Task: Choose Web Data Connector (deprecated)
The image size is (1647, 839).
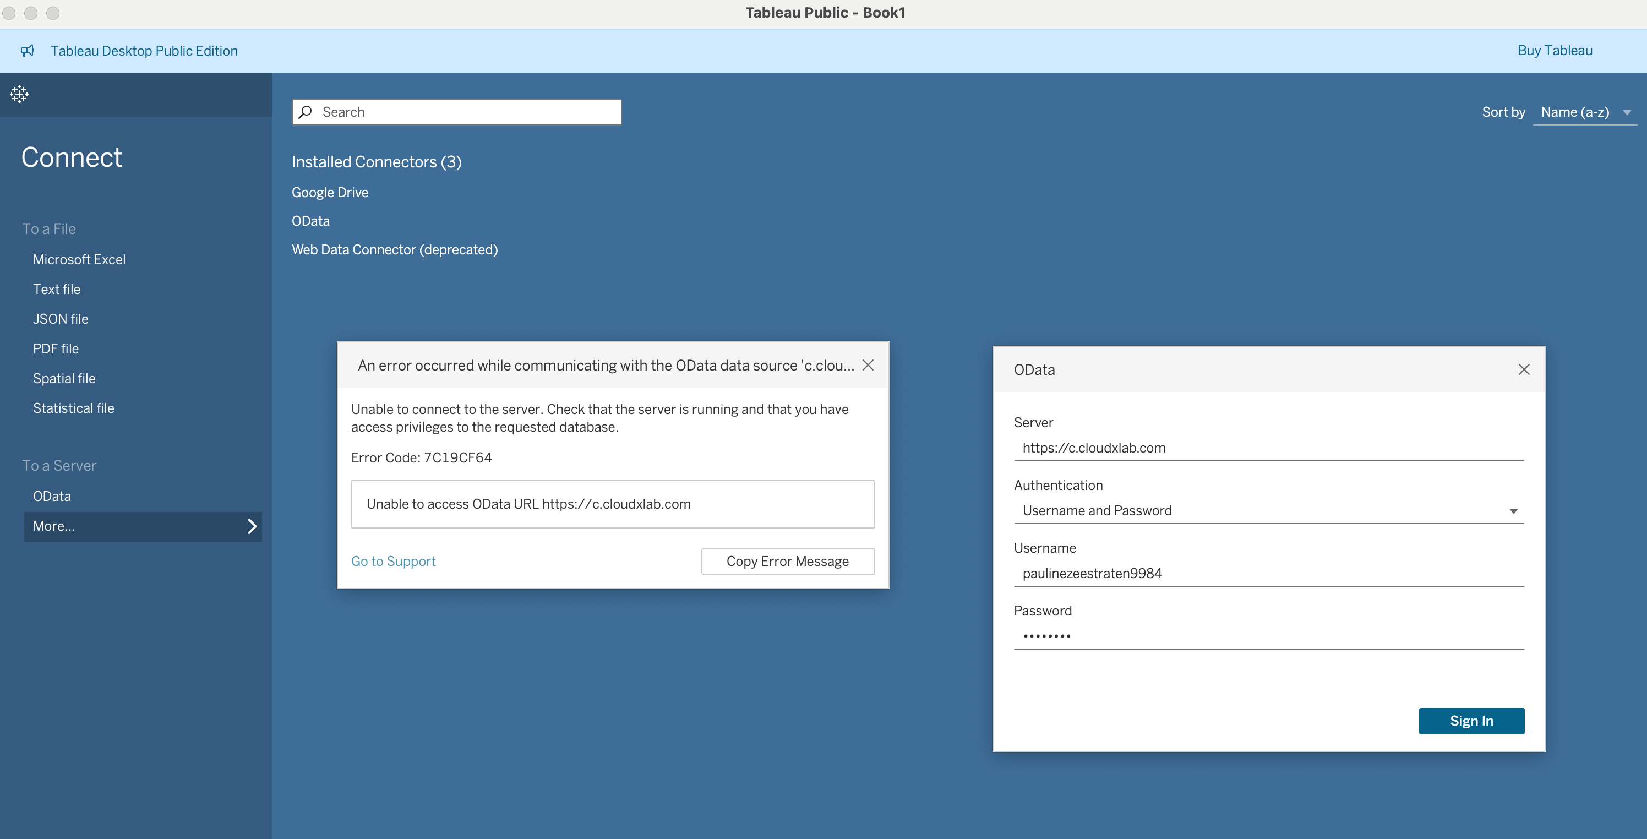Action: (x=395, y=249)
